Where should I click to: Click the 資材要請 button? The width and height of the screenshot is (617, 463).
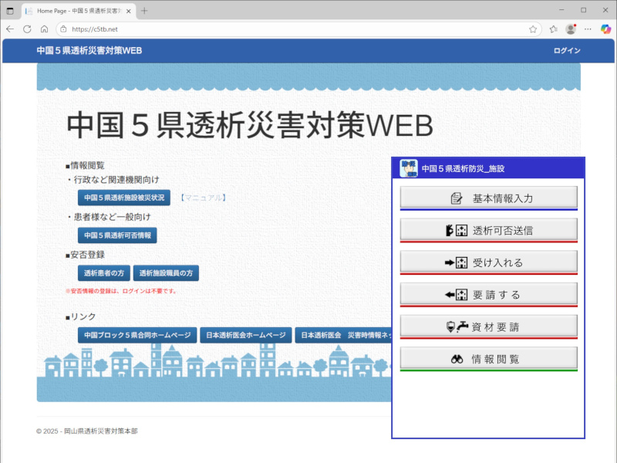click(489, 326)
